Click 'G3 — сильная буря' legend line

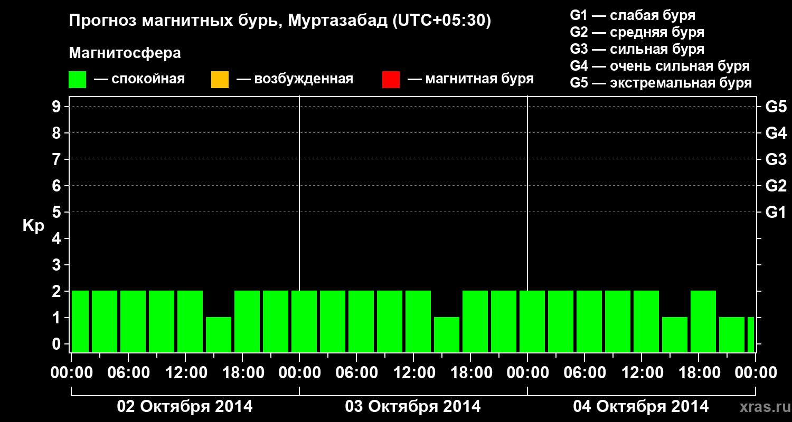click(637, 49)
